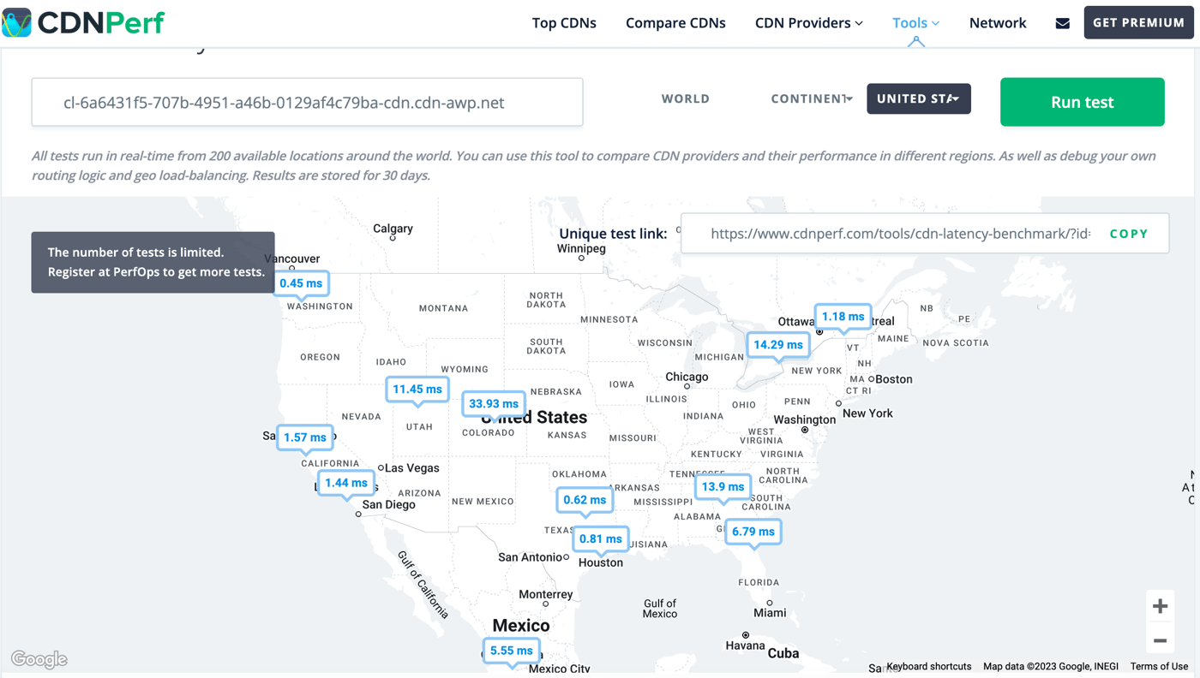Click COPY for the unique test link
The image size is (1200, 678).
click(x=1129, y=234)
